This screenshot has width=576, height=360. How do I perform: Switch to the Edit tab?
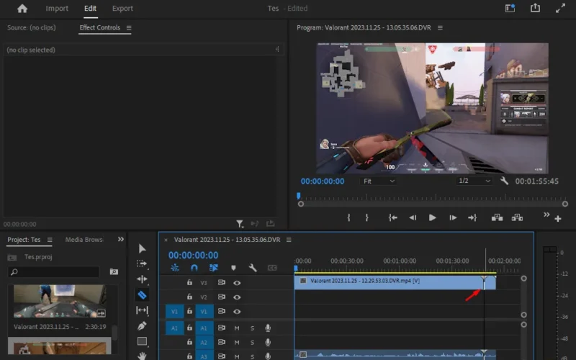click(x=90, y=9)
